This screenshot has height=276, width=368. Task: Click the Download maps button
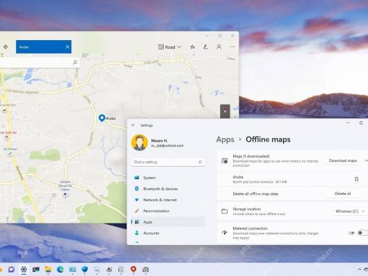pos(343,160)
